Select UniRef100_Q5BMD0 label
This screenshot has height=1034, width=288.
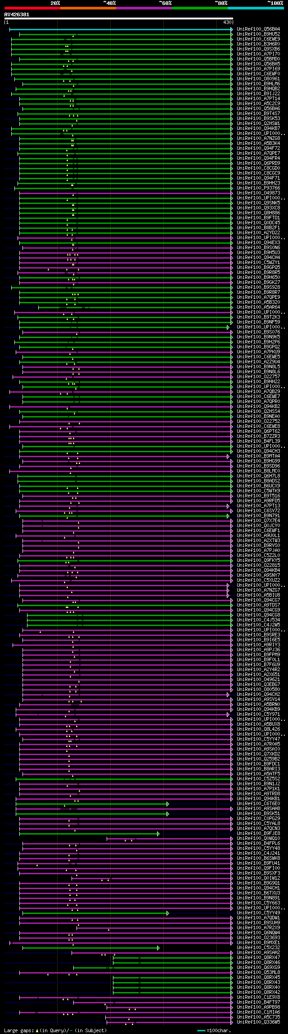click(x=258, y=59)
